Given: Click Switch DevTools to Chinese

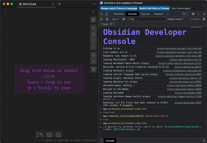Looking at the screenshot, I should pos(154,8).
